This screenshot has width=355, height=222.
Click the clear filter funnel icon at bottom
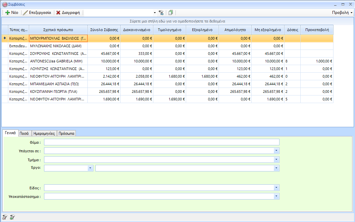pos(5,217)
